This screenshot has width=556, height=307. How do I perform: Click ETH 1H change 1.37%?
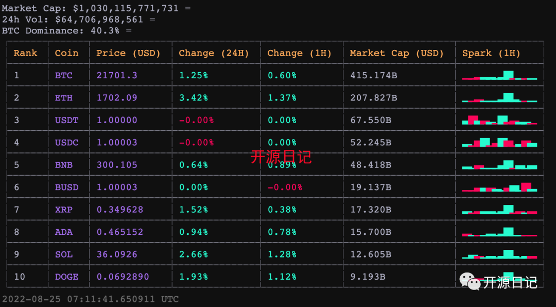click(x=282, y=98)
